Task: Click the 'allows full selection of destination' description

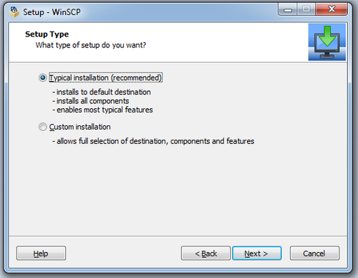Action: (153, 141)
